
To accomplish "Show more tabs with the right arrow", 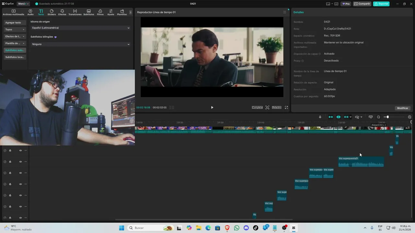I will click(131, 12).
